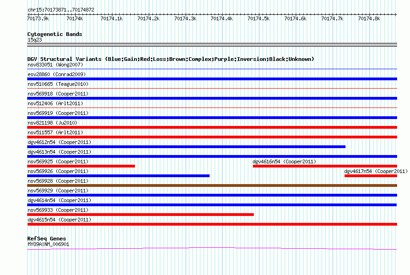
Task: Click the blue bar under nsv569918
Action: click(x=212, y=98)
